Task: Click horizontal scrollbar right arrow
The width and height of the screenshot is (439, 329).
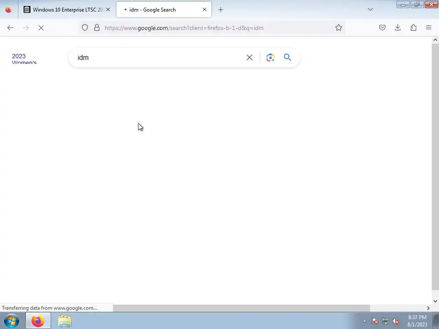Action: click(428, 308)
